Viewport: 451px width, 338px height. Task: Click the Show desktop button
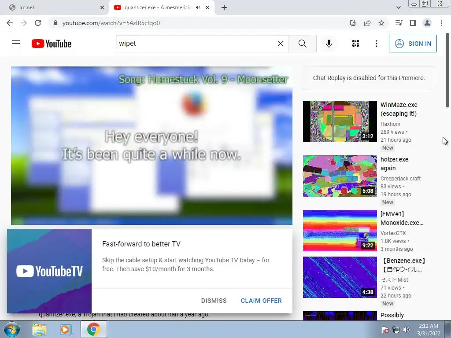point(448,329)
